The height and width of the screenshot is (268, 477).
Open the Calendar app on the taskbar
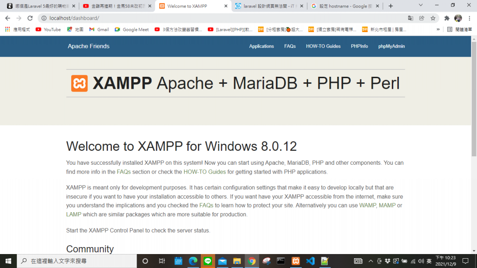[x=178, y=261]
